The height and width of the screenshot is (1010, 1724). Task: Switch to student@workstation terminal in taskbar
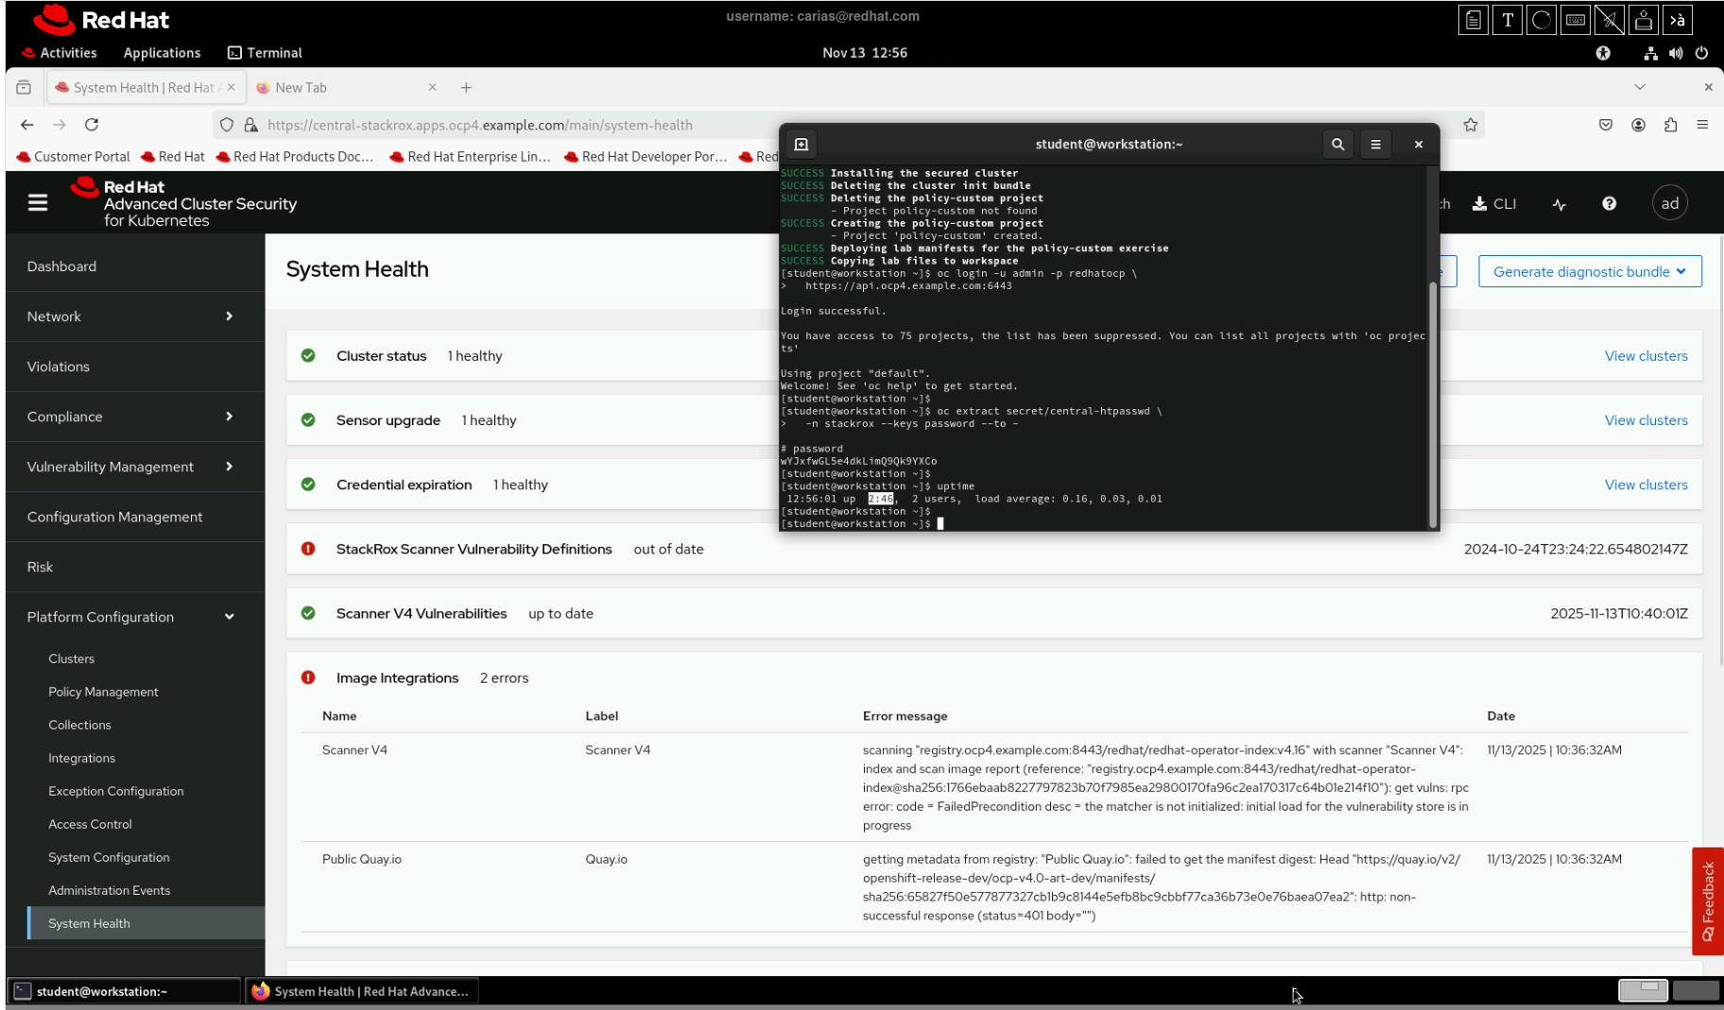124,991
